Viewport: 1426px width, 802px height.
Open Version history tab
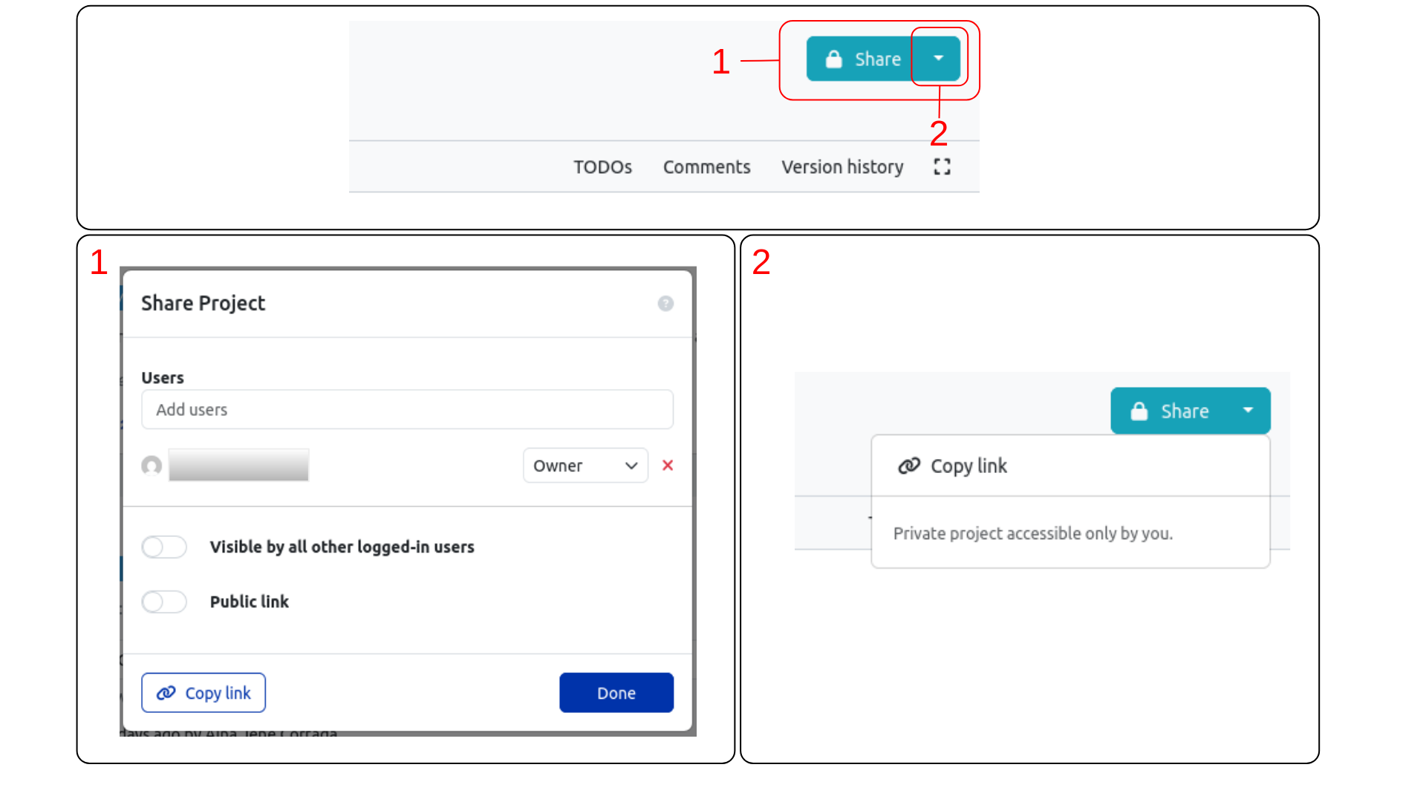[x=842, y=167]
